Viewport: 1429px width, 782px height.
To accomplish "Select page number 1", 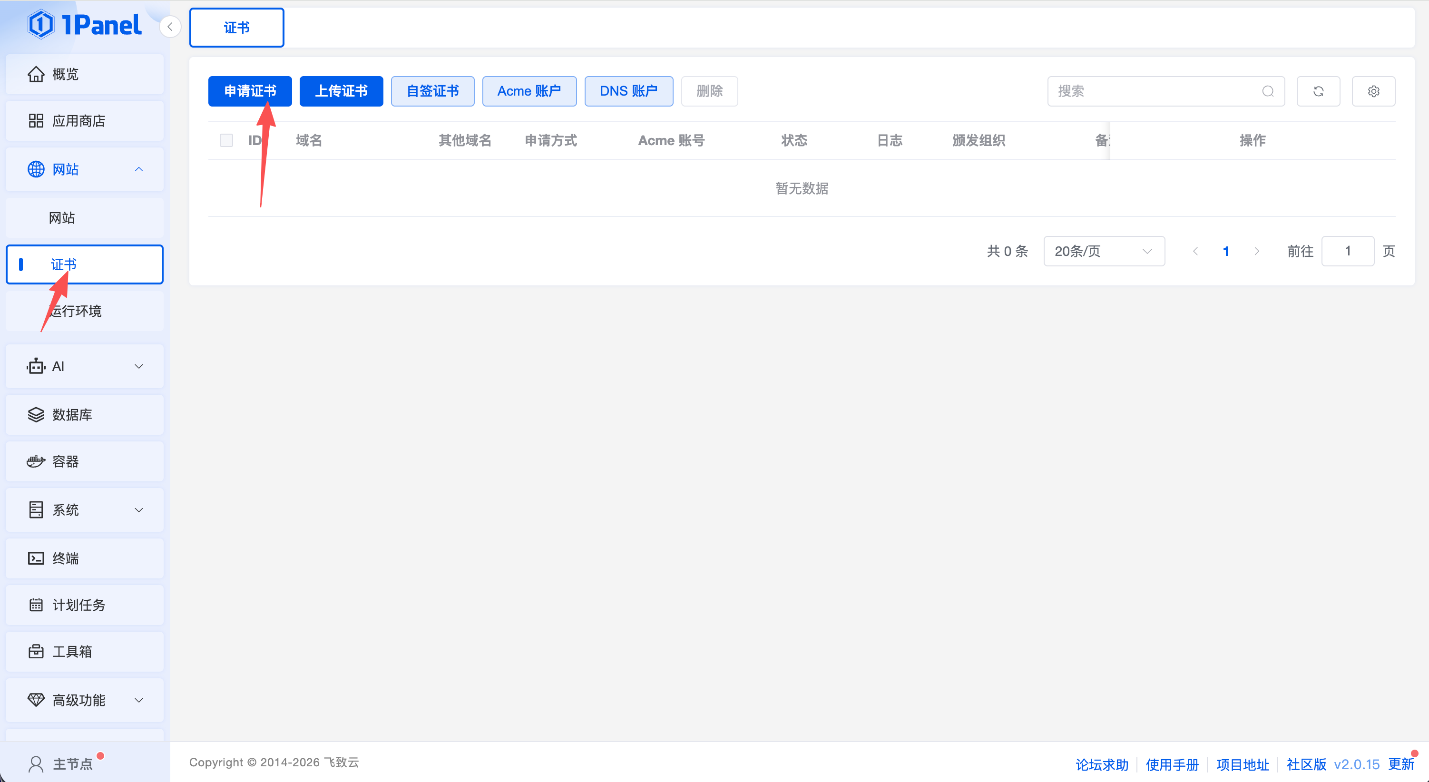I will [x=1226, y=251].
